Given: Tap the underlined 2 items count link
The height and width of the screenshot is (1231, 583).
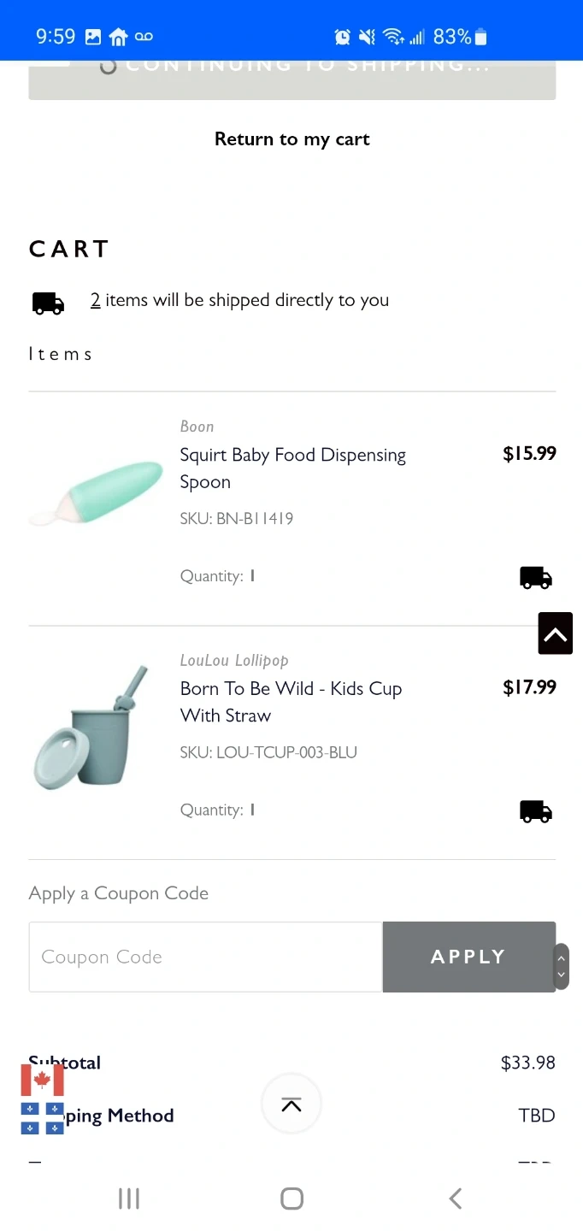Looking at the screenshot, I should [x=96, y=300].
